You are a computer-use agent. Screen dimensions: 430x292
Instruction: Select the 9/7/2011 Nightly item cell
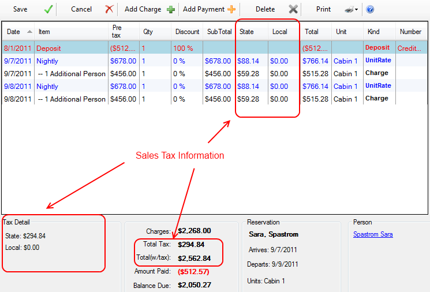(x=47, y=61)
